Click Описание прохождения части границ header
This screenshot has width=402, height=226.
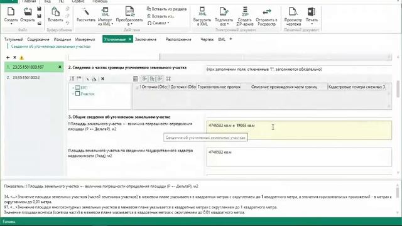284,87
